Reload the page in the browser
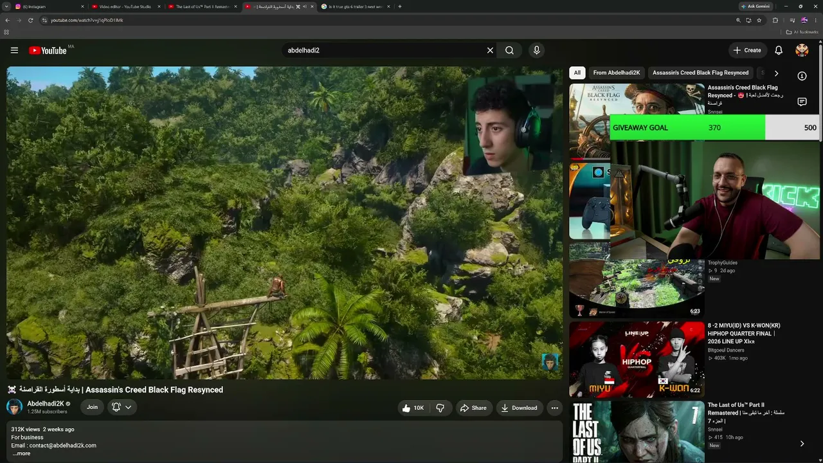823x463 pixels. (x=30, y=20)
